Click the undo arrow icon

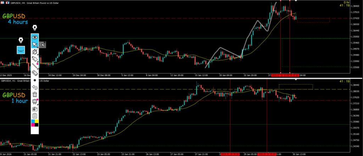(x=35, y=87)
